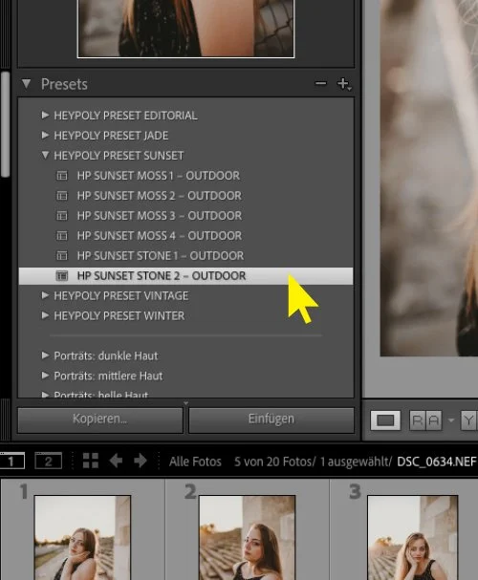Click the plus button to create preset
478x580 pixels.
pos(344,83)
